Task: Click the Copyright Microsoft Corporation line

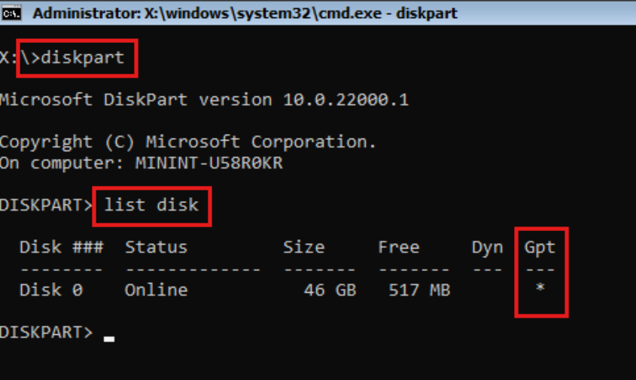Action: click(x=188, y=141)
